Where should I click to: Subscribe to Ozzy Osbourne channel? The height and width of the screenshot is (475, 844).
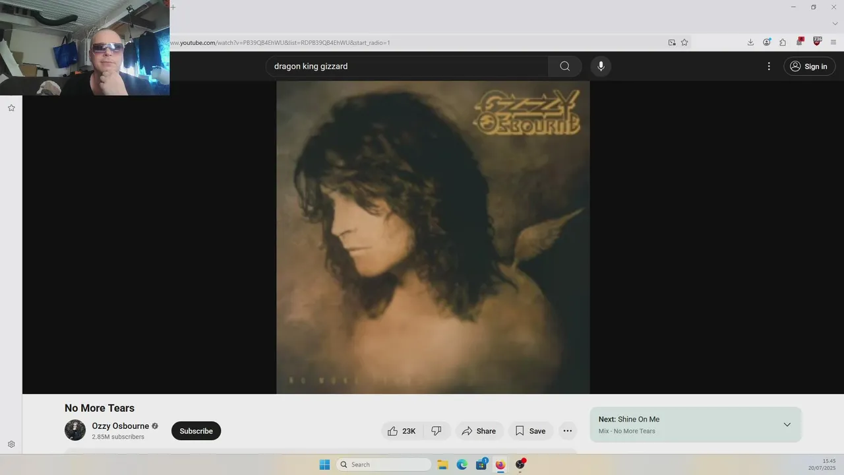tap(196, 431)
